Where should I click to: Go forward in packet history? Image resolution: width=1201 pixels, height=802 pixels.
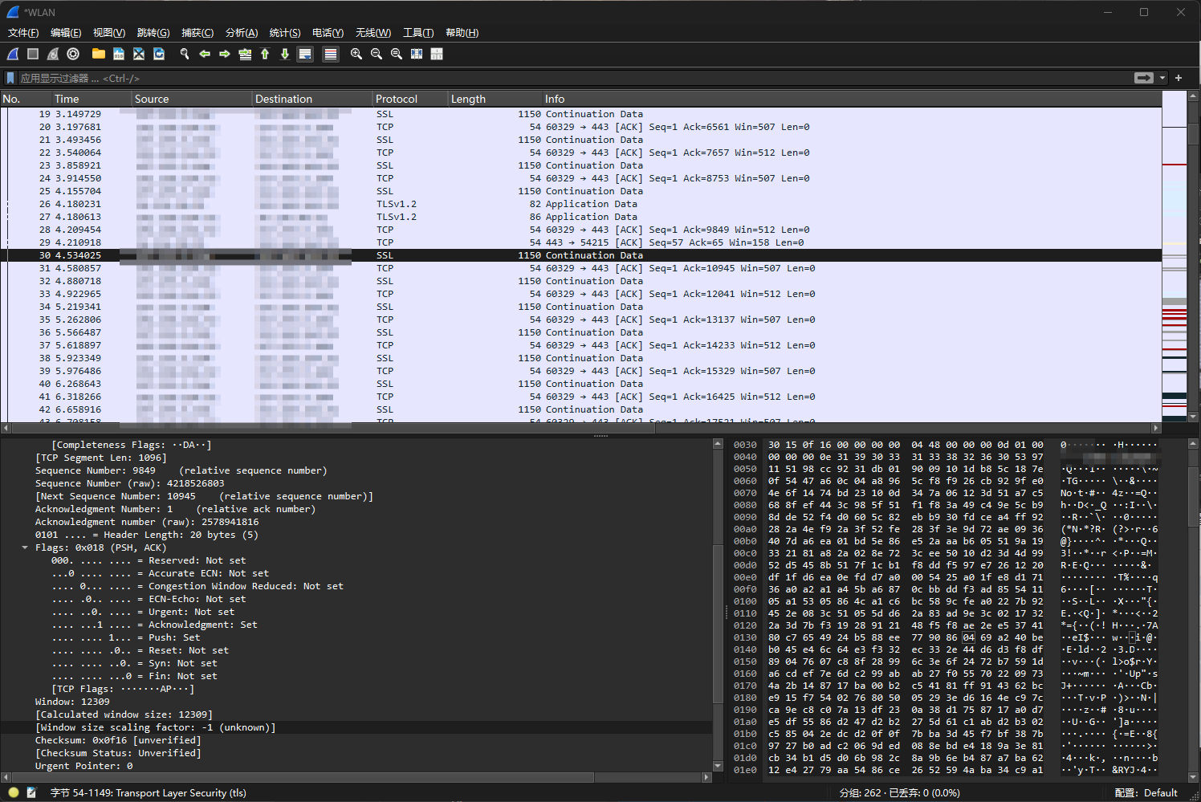(225, 54)
